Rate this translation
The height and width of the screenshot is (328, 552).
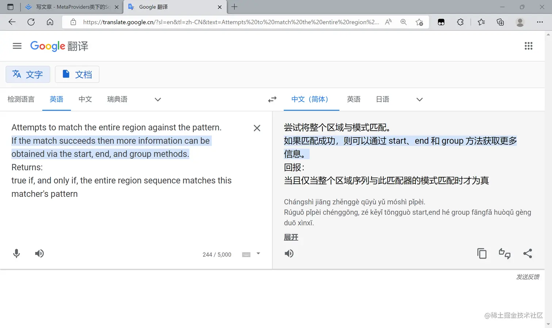click(505, 253)
